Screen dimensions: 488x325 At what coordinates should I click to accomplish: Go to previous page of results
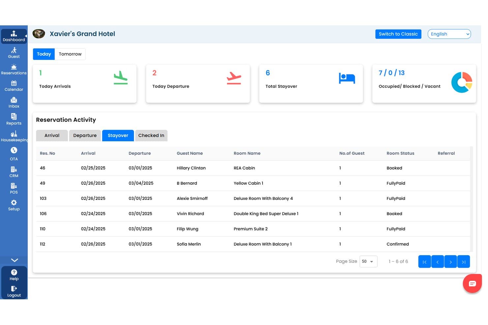coord(438,262)
